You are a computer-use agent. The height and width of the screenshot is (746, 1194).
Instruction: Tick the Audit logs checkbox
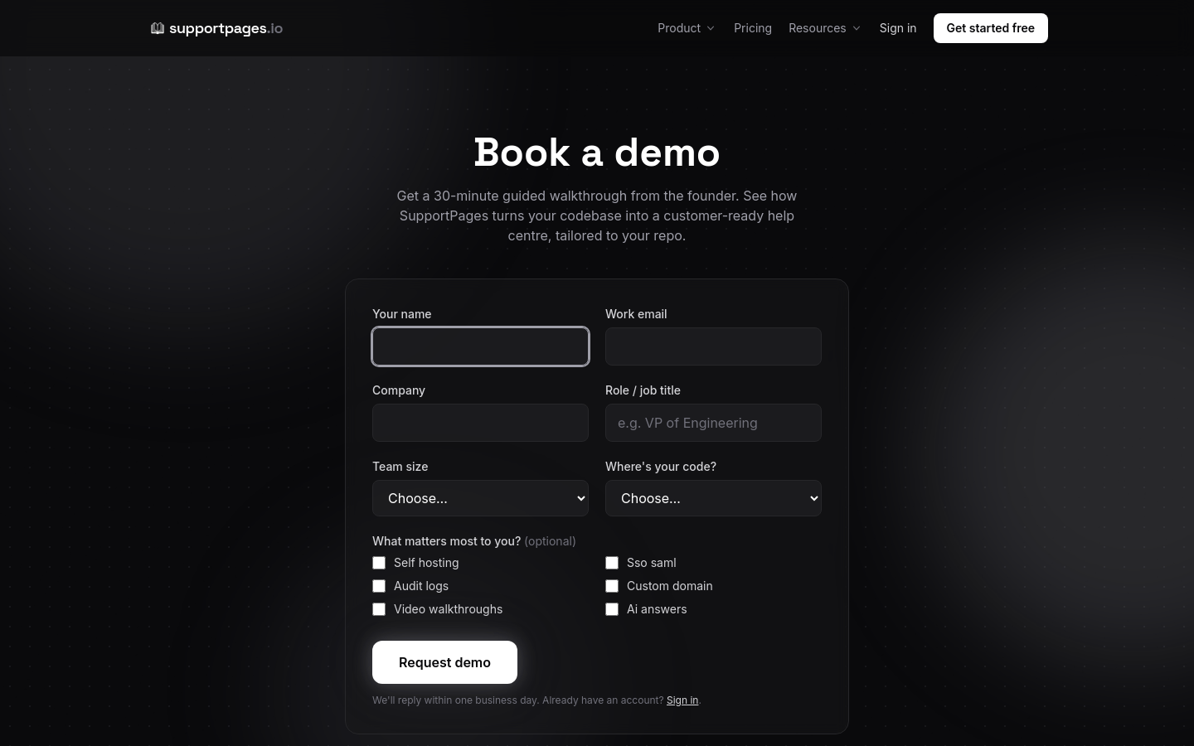coord(379,586)
